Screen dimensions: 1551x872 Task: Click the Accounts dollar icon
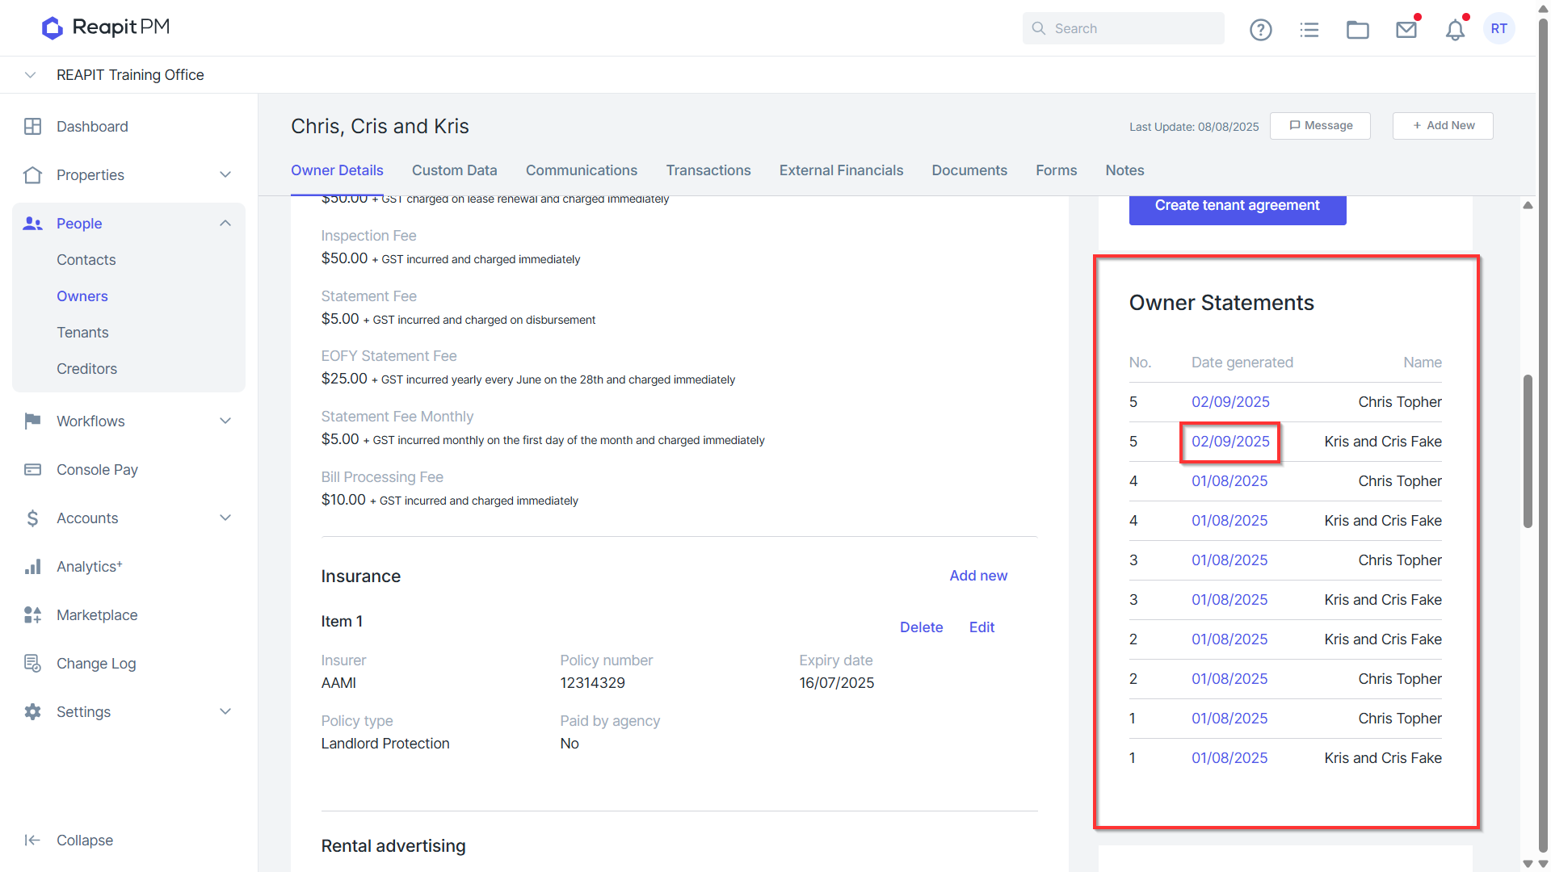coord(32,518)
